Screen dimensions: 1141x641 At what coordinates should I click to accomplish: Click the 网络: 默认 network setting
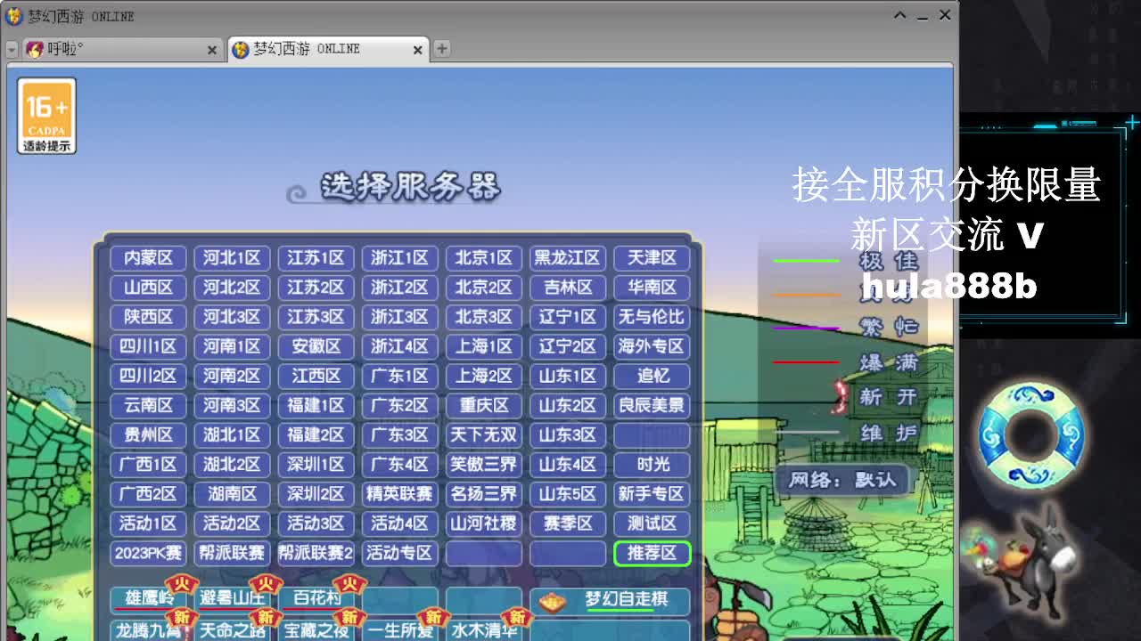click(x=842, y=480)
